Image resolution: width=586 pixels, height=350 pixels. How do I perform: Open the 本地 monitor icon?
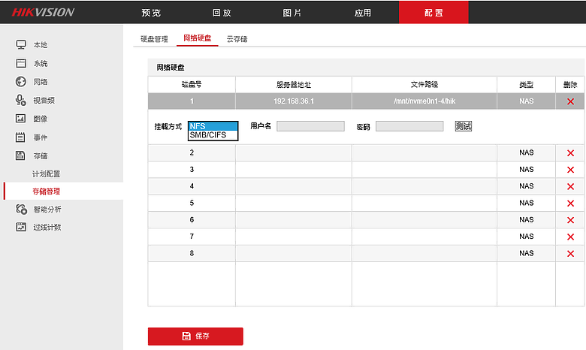click(x=21, y=45)
